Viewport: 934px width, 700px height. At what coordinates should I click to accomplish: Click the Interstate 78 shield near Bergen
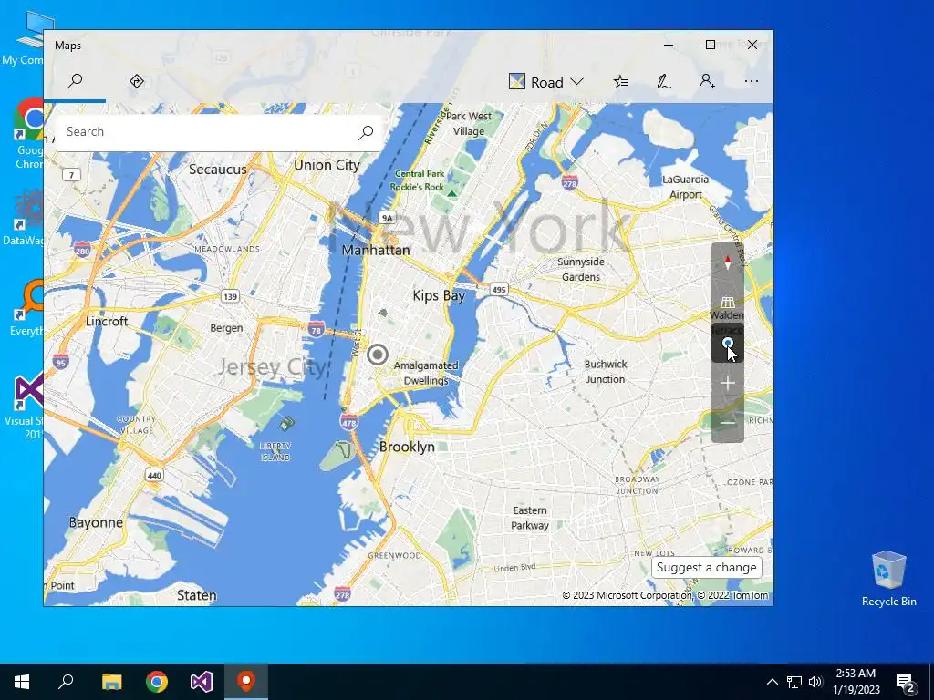[316, 330]
